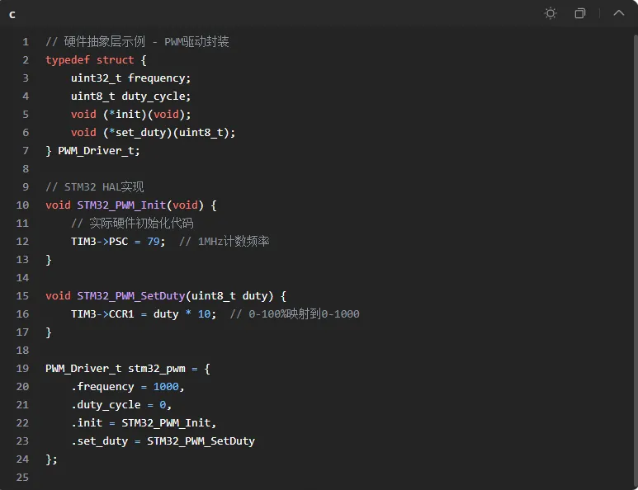Click the duty_cycle member on line 4
The width and height of the screenshot is (638, 490).
click(154, 97)
